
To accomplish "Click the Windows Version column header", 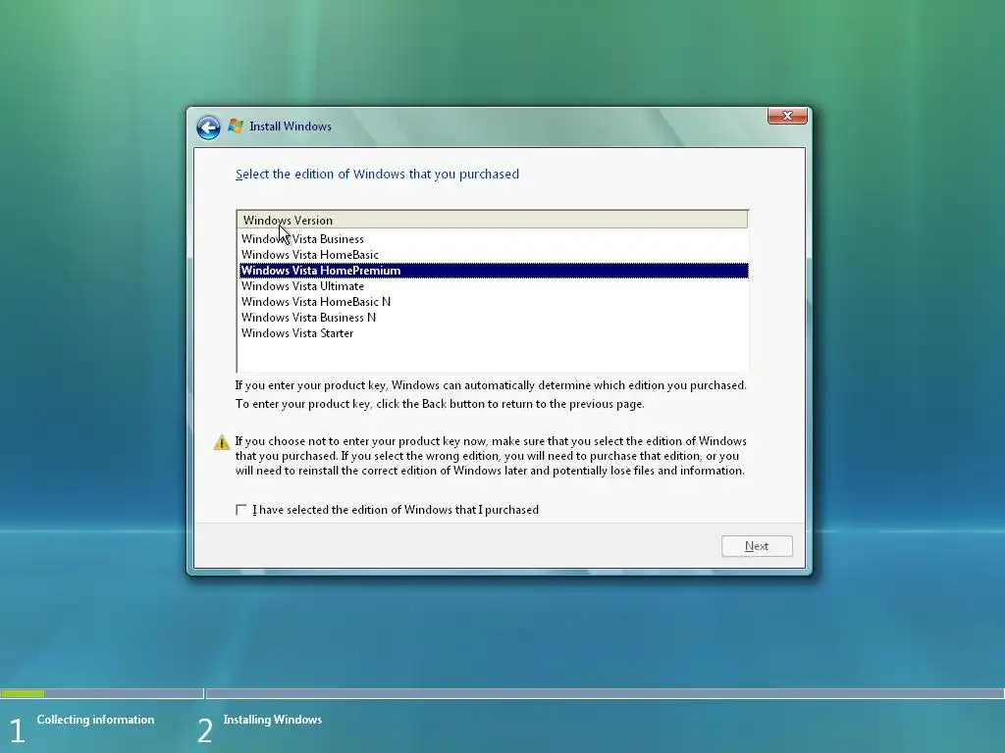I will (493, 220).
